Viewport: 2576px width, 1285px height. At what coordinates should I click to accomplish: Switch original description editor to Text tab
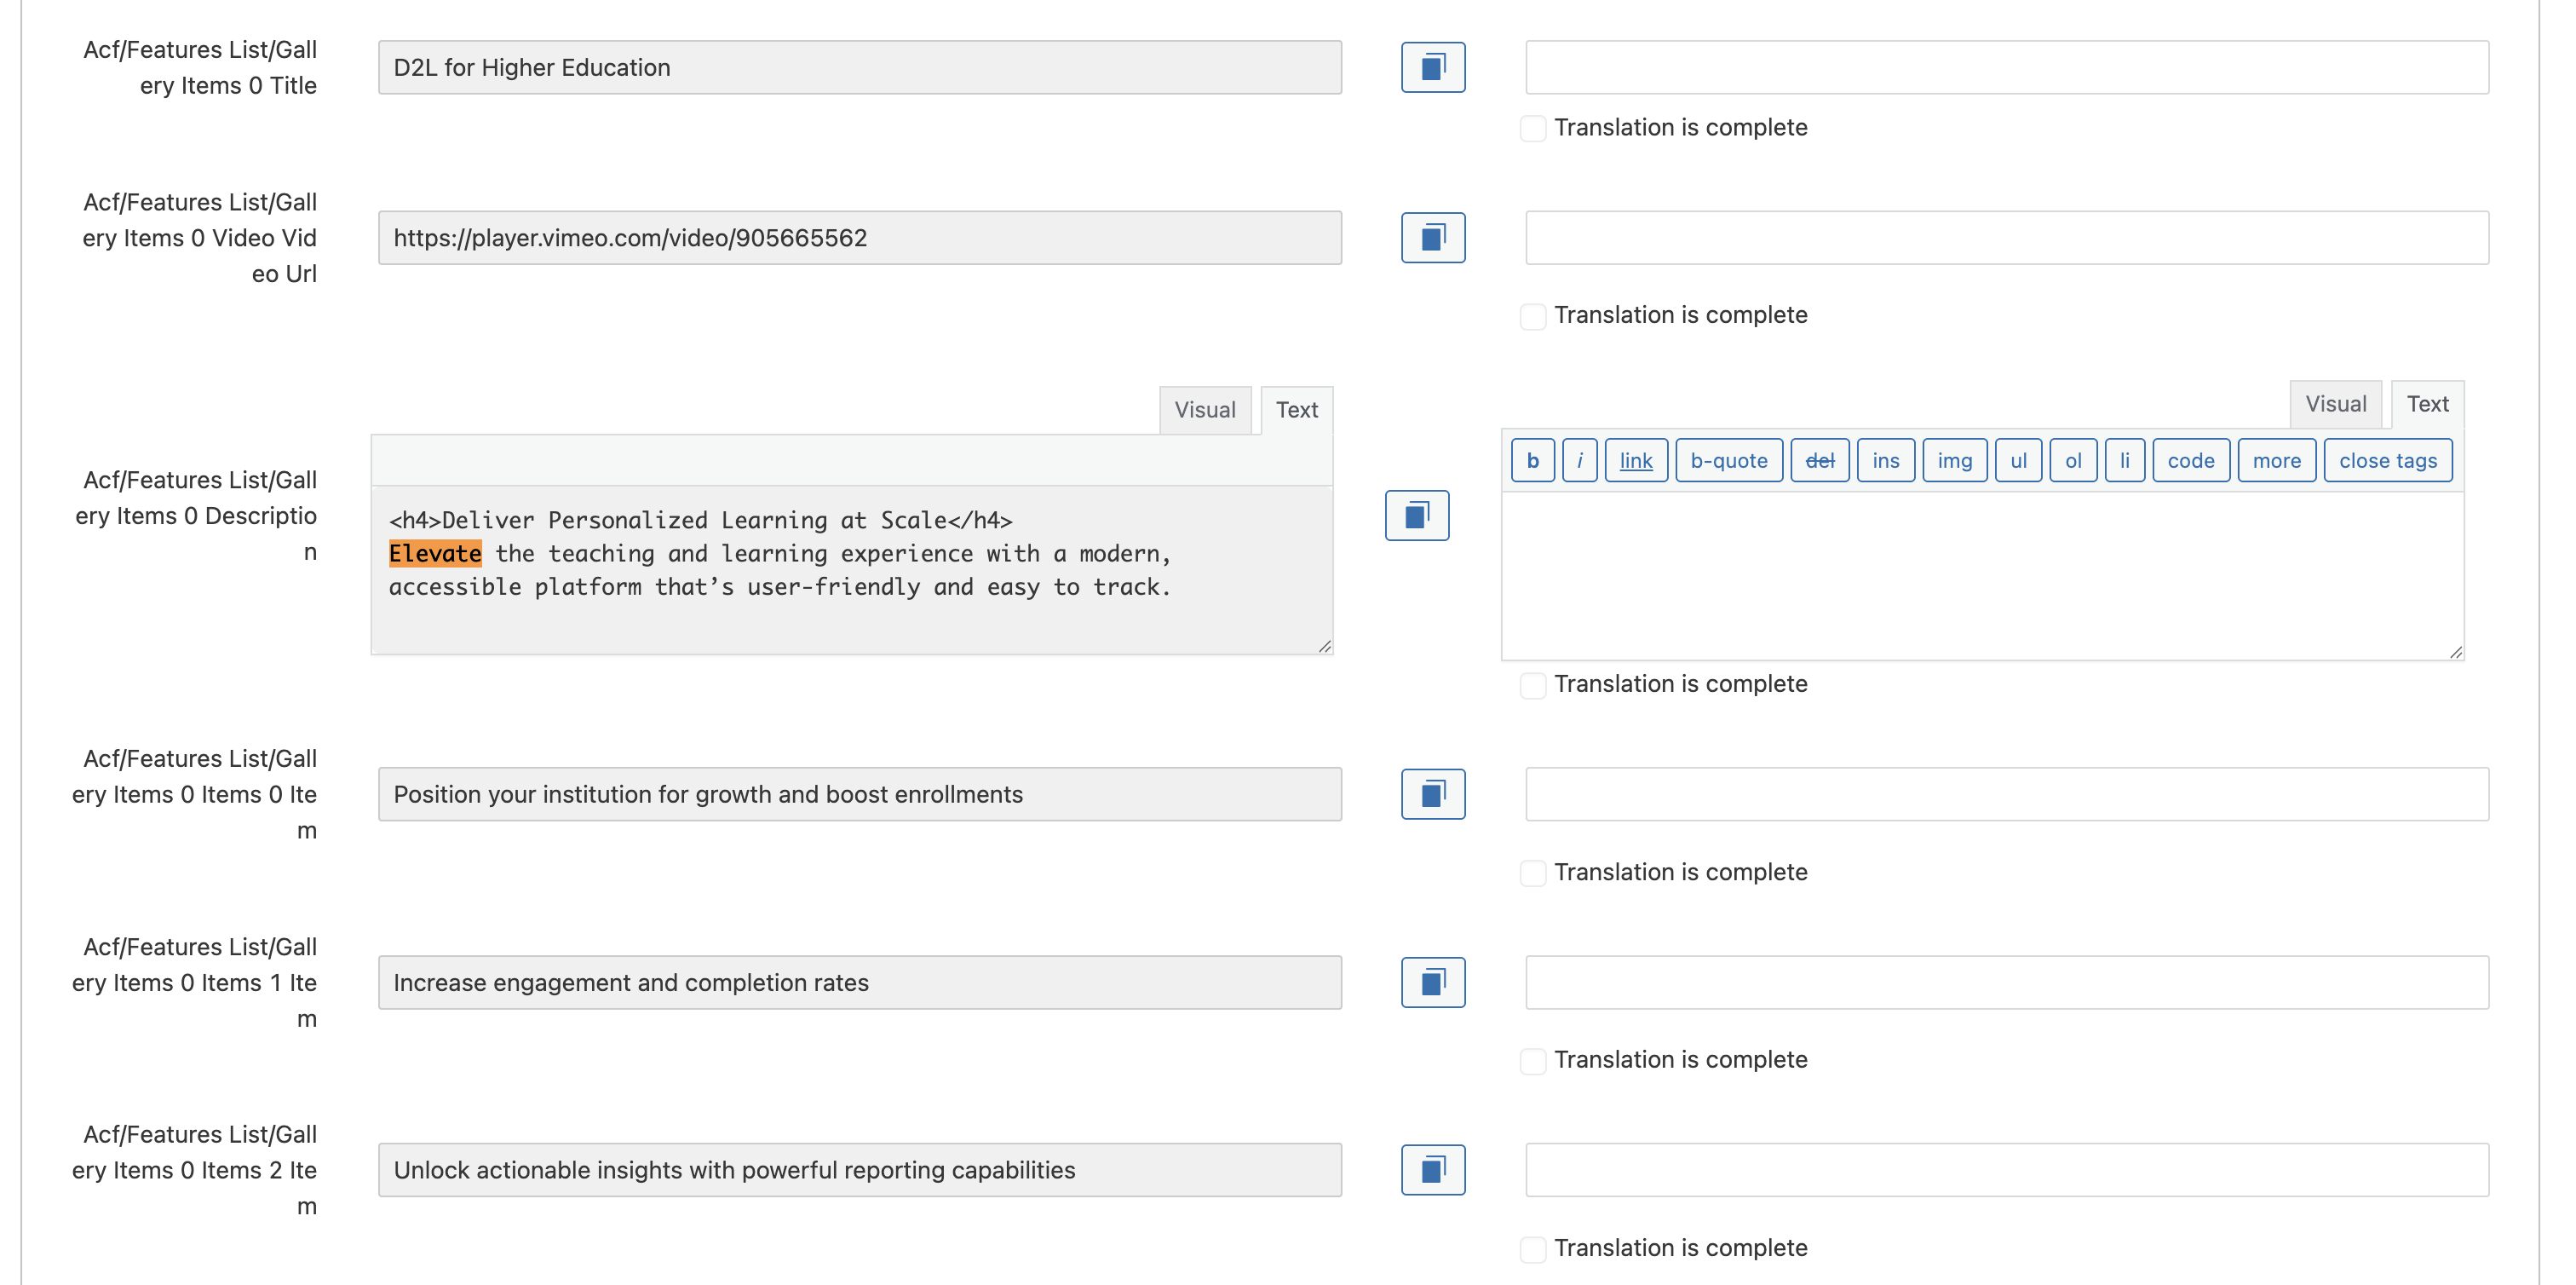point(1296,410)
